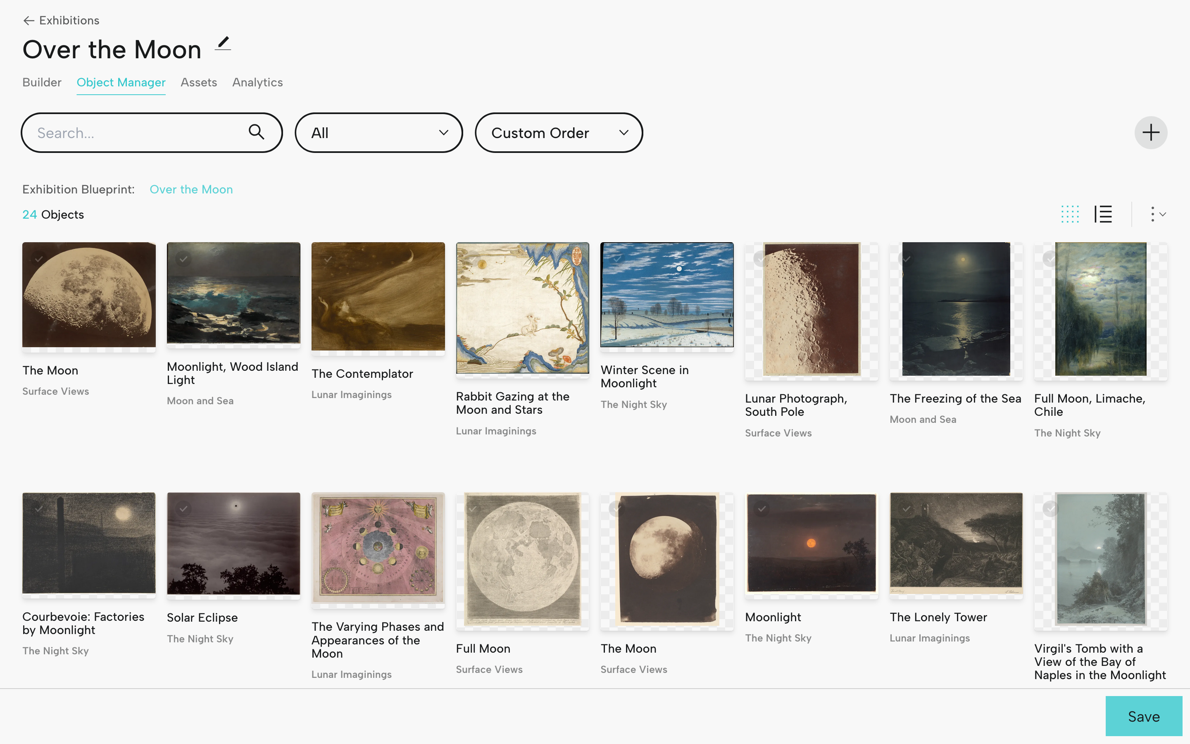1190x744 pixels.
Task: Click the Varying Phases pink chart thumbnail
Action: coord(378,548)
